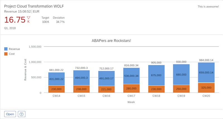Screen dimensions: 223x119
Task: Select the orange Cost legend swatch
Action: tap(6, 54)
